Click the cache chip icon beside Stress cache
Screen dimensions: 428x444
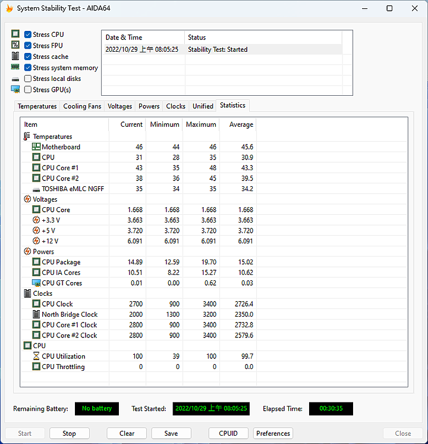[15, 56]
